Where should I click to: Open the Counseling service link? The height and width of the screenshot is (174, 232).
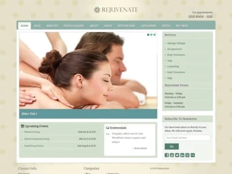(173, 66)
